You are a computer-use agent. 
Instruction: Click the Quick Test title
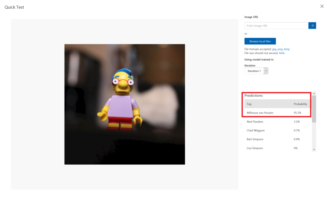[14, 7]
